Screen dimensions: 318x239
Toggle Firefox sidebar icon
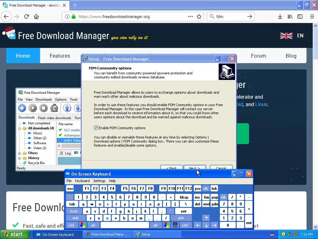pyautogui.click(x=300, y=16)
